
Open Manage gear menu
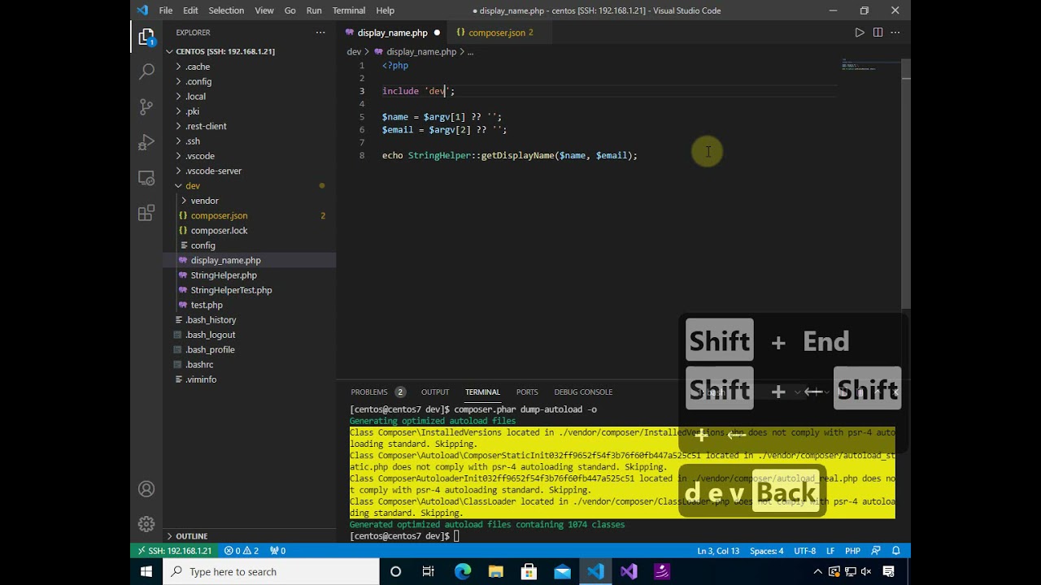[x=146, y=524]
